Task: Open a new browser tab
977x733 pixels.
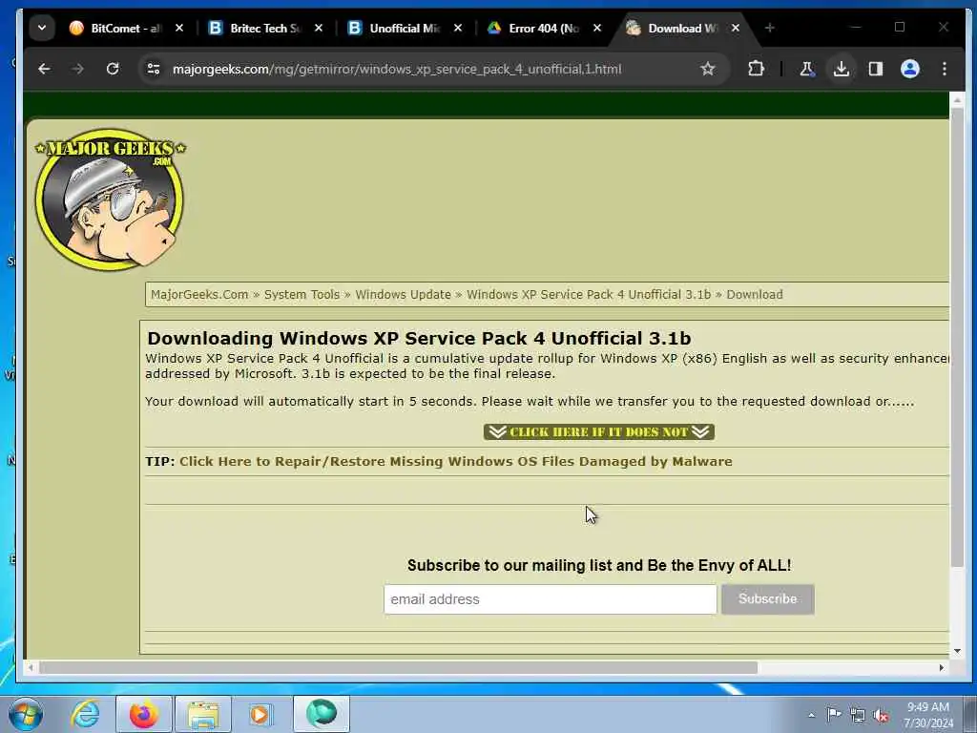Action: point(770,28)
